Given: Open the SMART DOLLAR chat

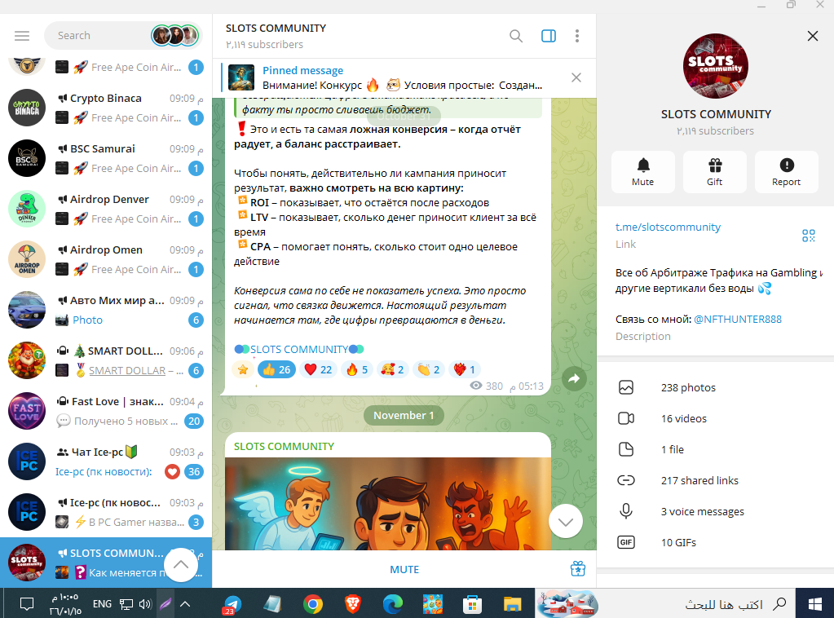Looking at the screenshot, I should [x=106, y=360].
